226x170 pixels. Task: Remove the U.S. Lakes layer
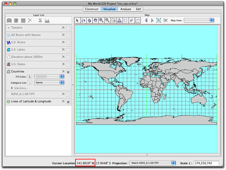coord(63,50)
